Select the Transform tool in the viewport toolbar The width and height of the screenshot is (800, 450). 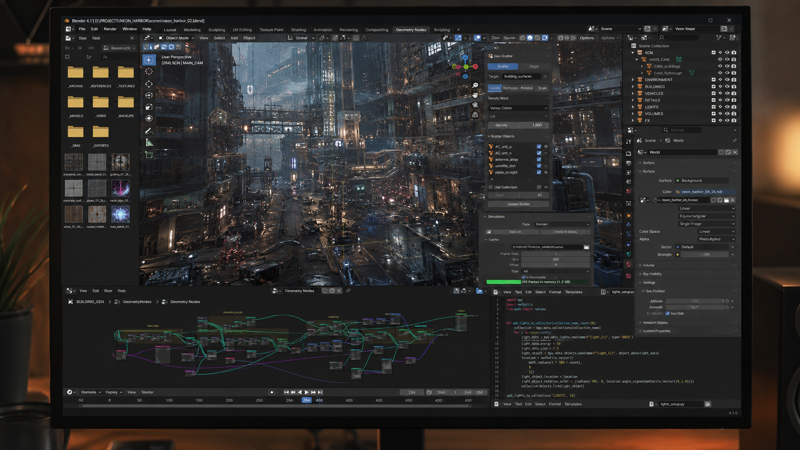click(149, 118)
